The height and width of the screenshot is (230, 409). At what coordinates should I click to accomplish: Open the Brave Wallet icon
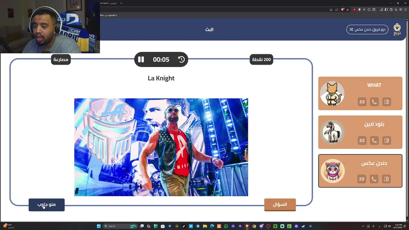(391, 10)
